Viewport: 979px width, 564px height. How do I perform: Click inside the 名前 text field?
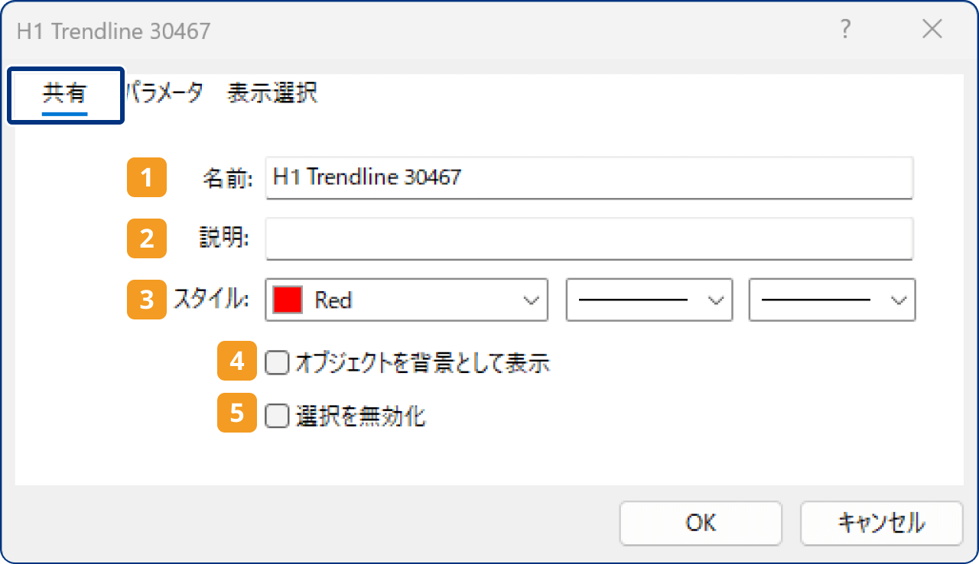[589, 177]
